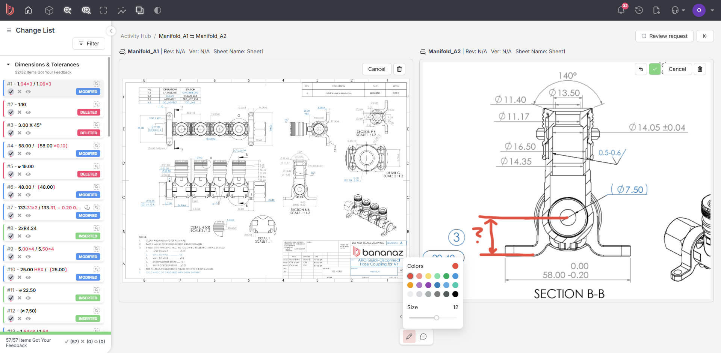Viewport: 721px width, 353px height.
Task: Click the export document icon
Action: pos(657,10)
